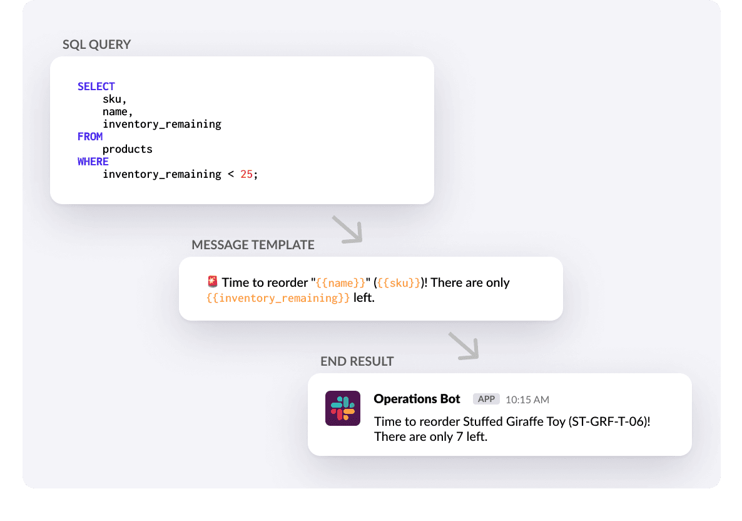Click the sku column in SELECT list

113,99
